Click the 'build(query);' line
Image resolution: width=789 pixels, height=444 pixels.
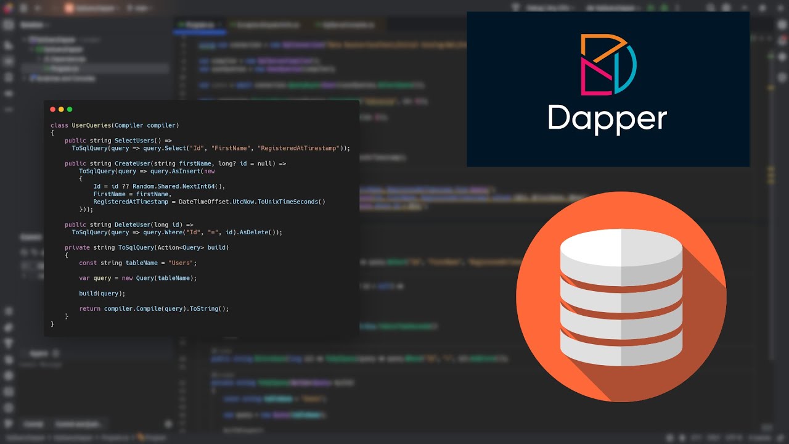[102, 294]
